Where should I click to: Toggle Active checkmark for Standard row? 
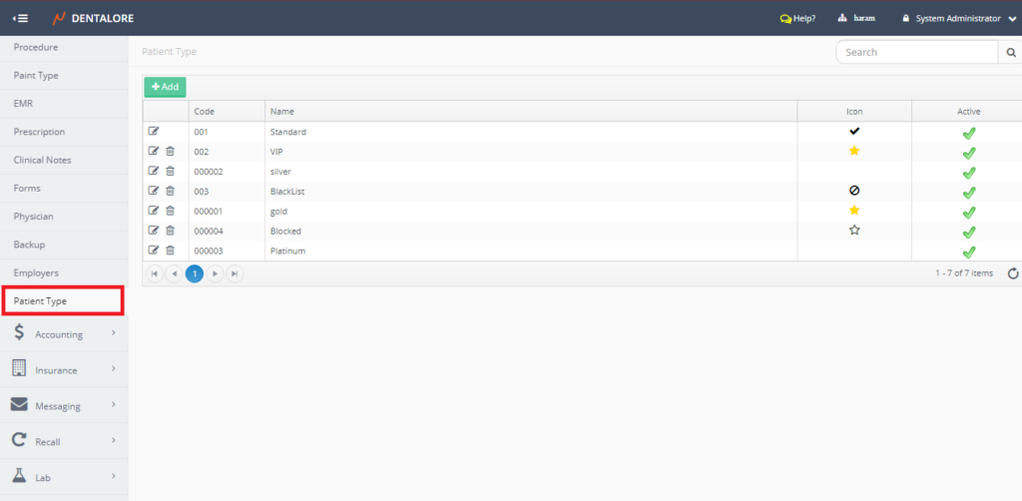(x=968, y=132)
